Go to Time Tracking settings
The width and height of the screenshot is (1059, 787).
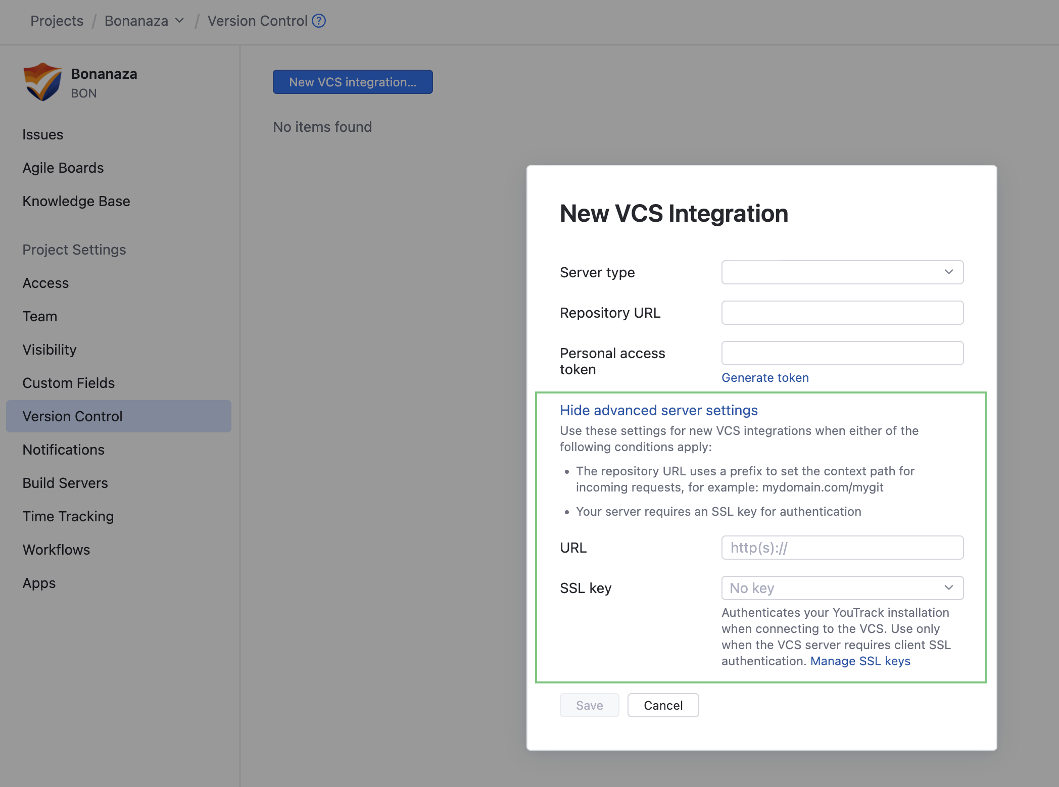[x=68, y=516]
